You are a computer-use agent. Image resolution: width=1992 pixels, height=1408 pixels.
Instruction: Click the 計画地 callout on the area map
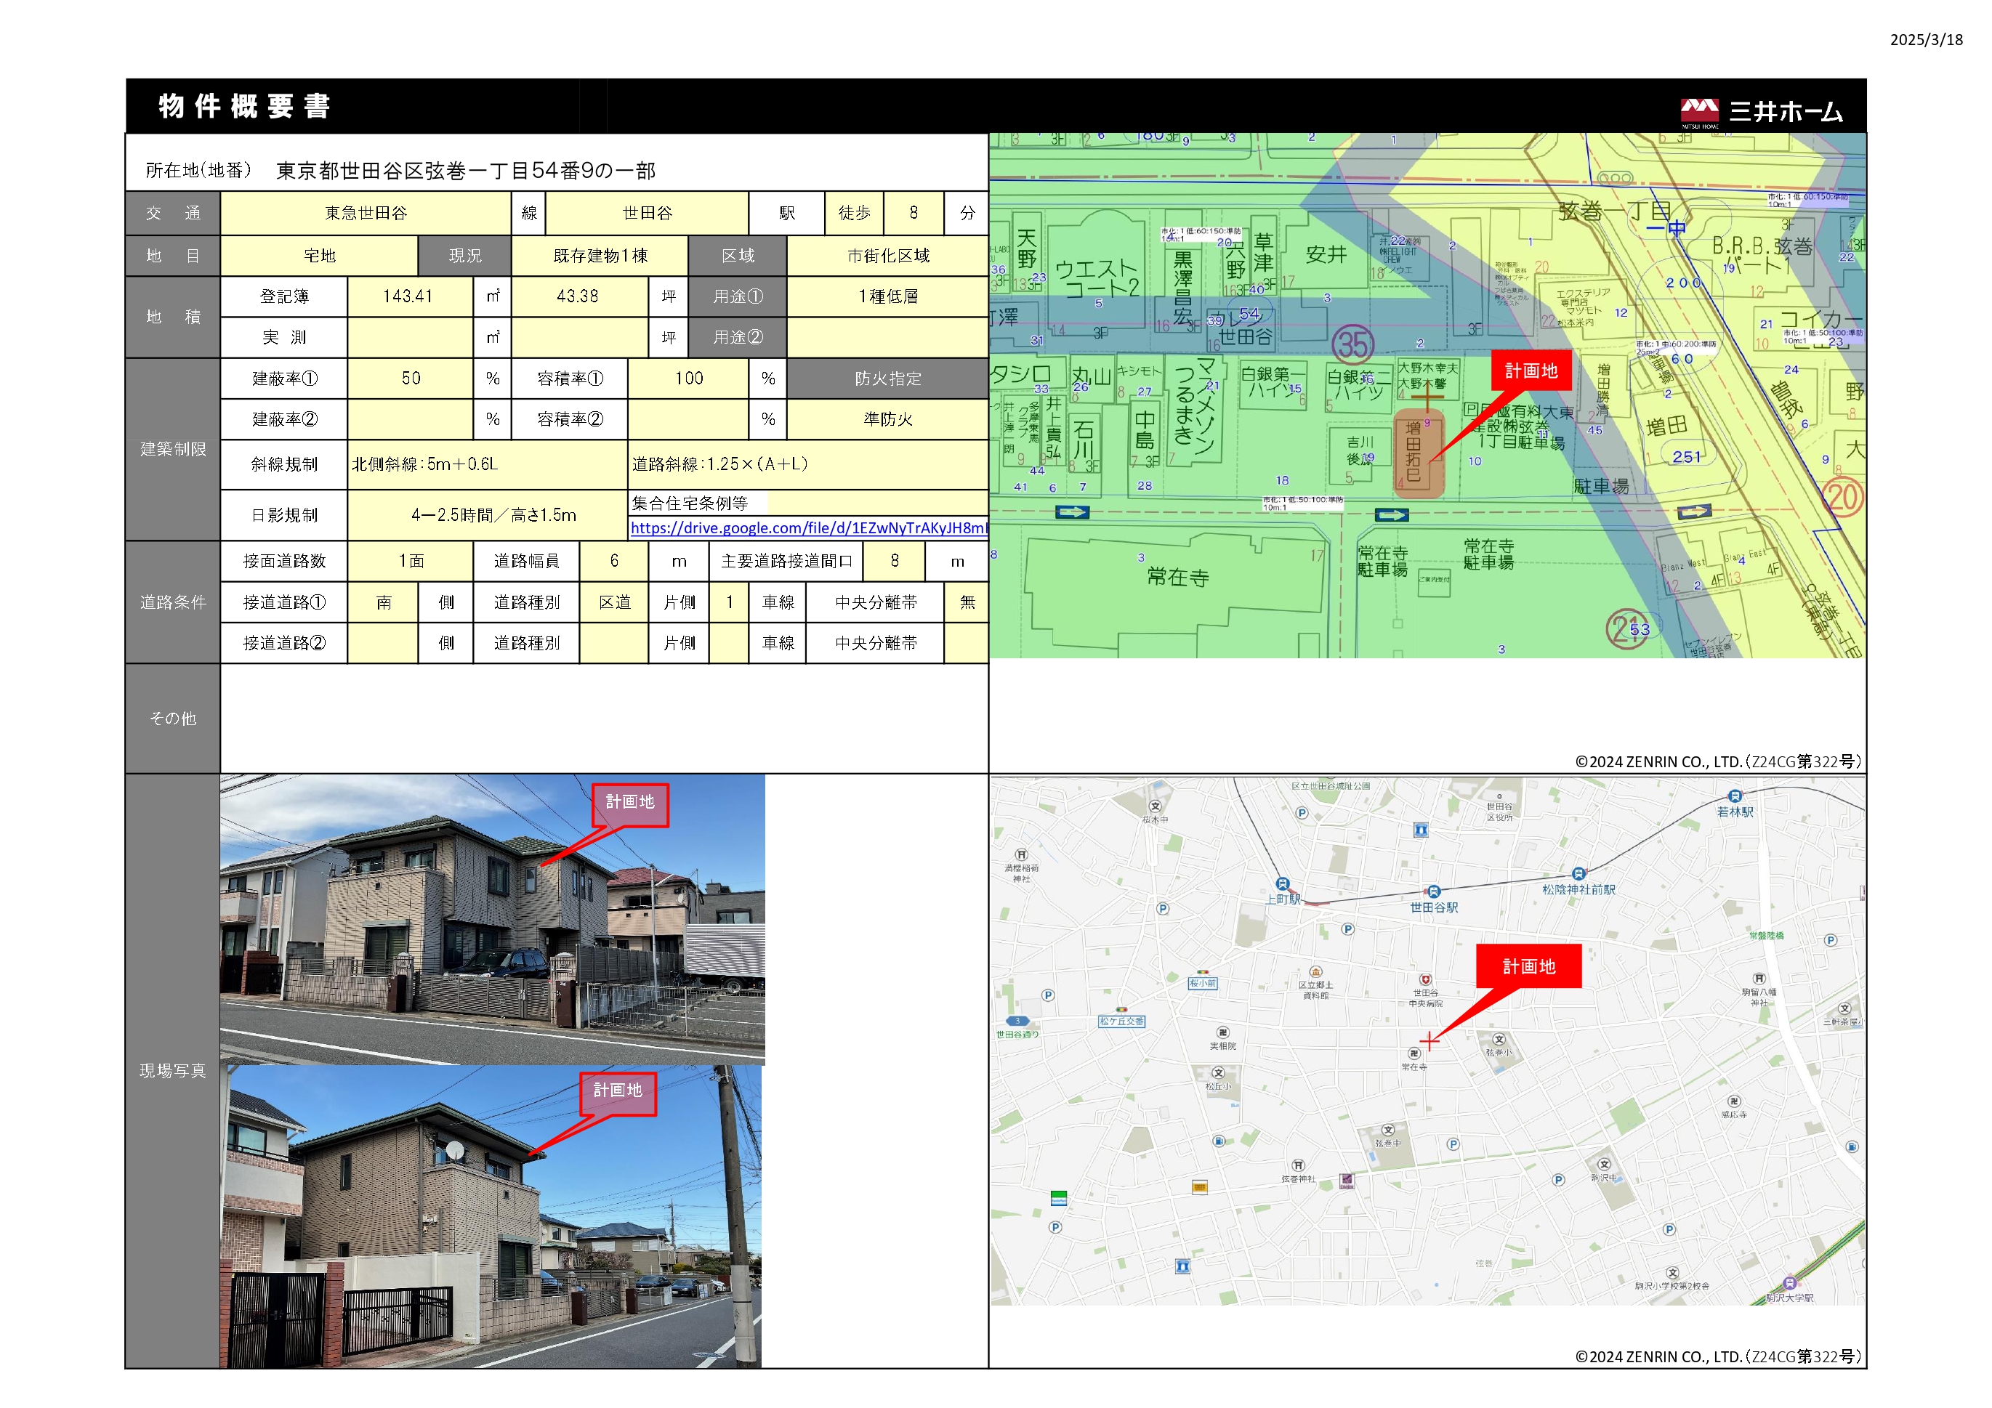(x=1529, y=966)
